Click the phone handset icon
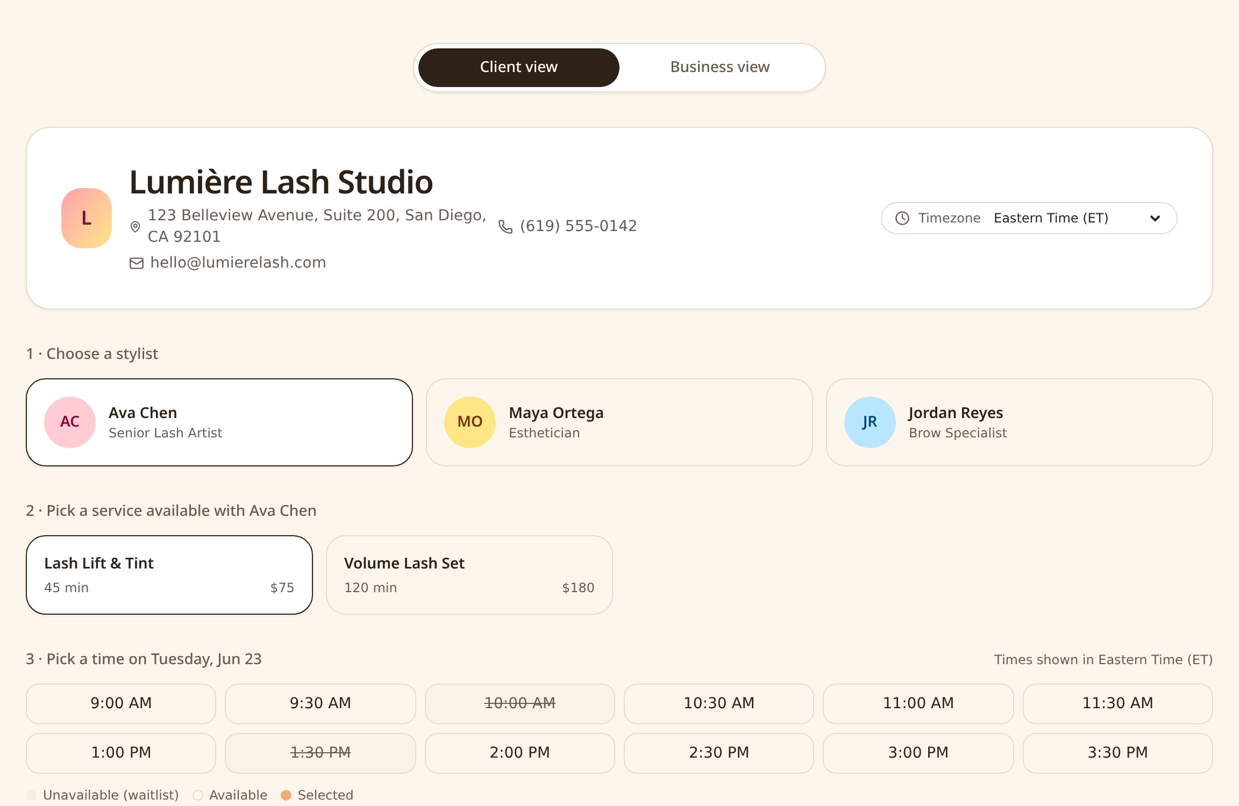 tap(505, 227)
